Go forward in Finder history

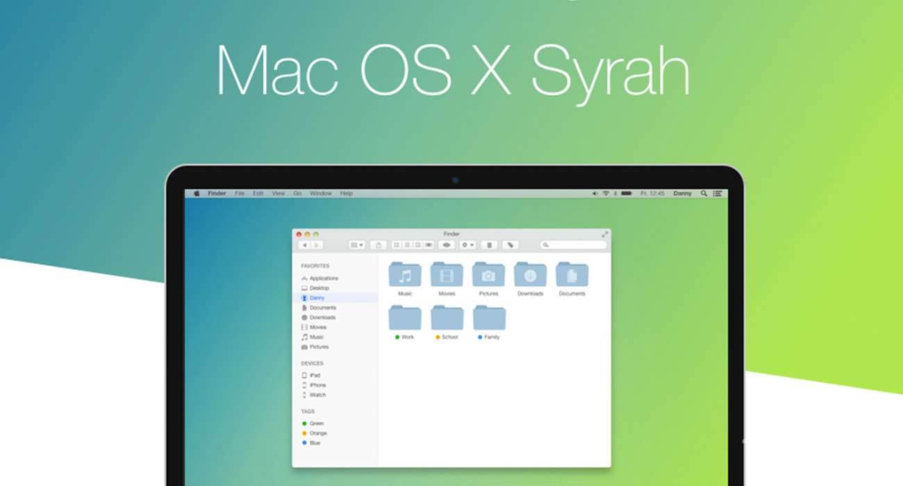click(x=317, y=245)
